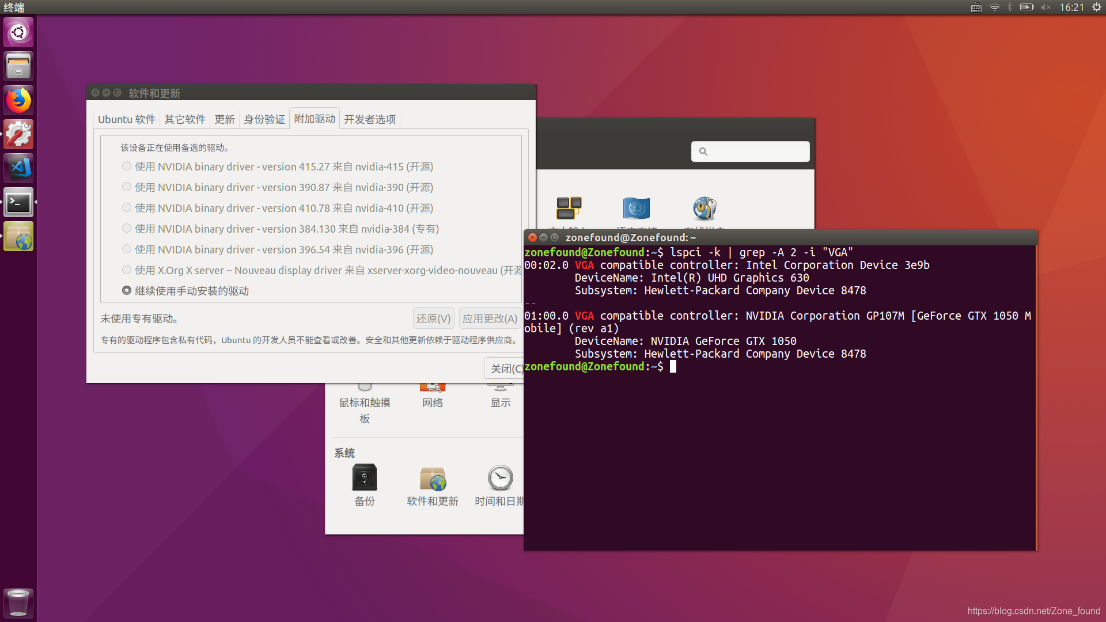Click Software & Updates dock icon

point(18,236)
